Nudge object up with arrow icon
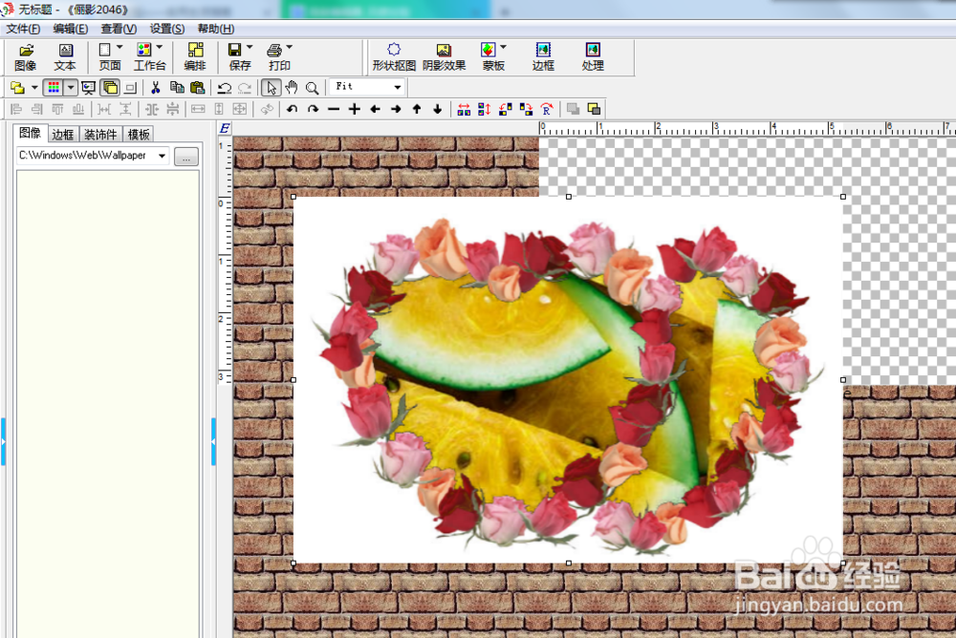Image resolution: width=956 pixels, height=638 pixels. [417, 109]
